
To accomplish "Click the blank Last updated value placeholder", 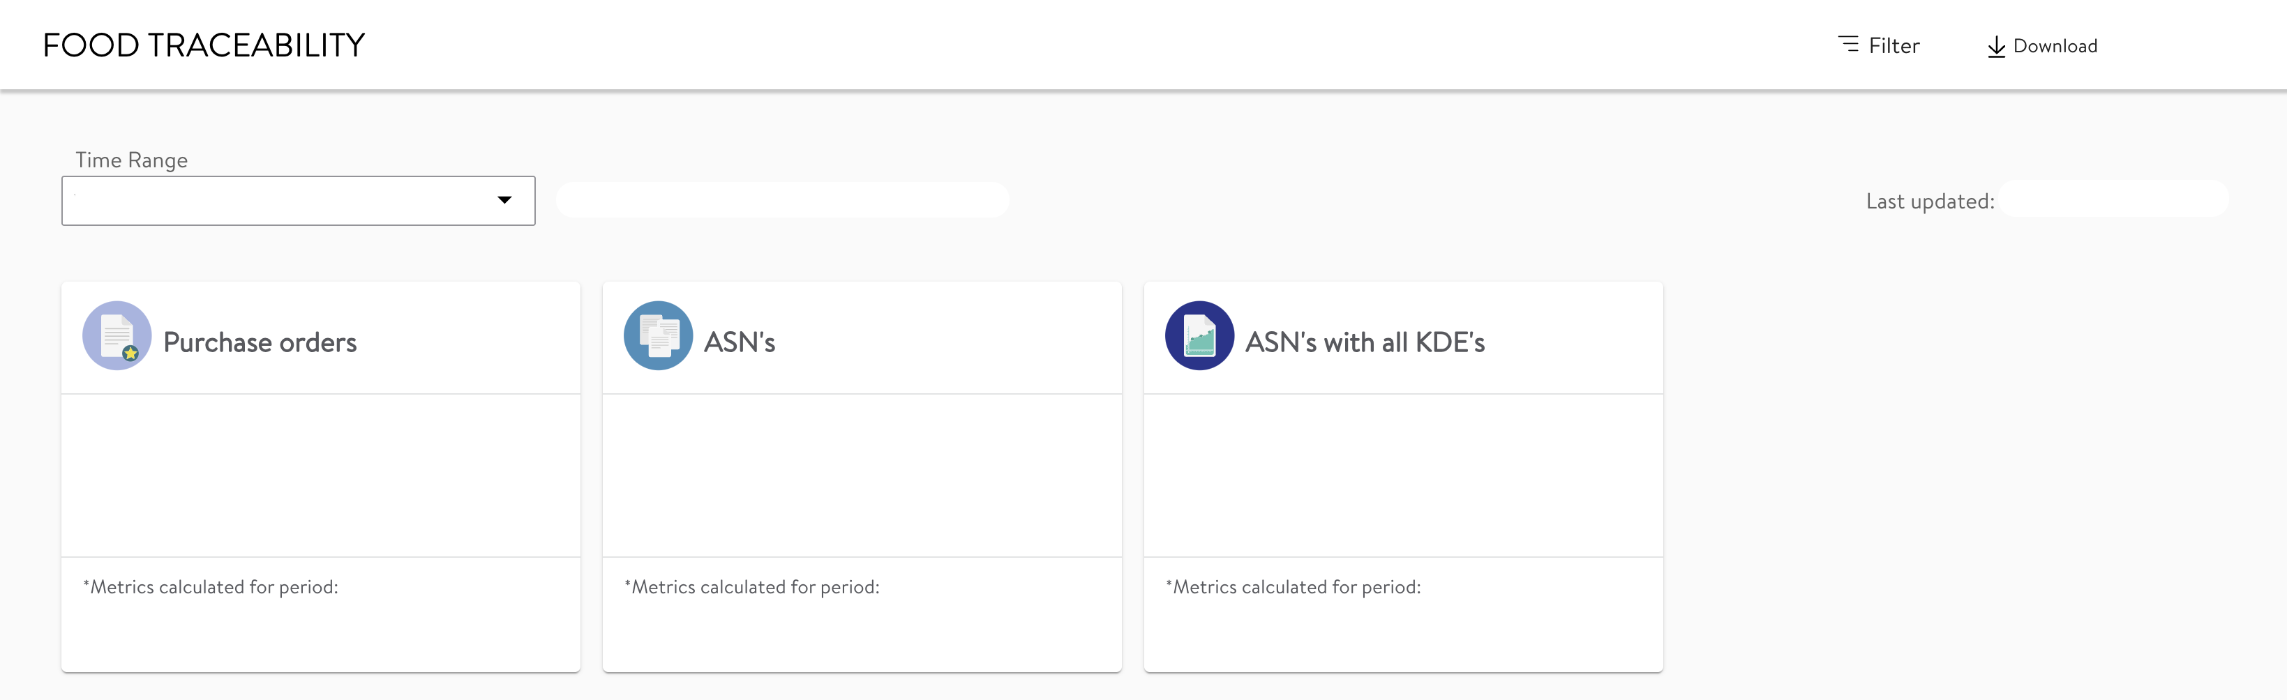I will (x=2113, y=199).
